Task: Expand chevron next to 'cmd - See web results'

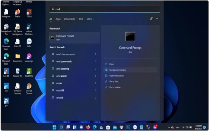Action: (x=96, y=54)
